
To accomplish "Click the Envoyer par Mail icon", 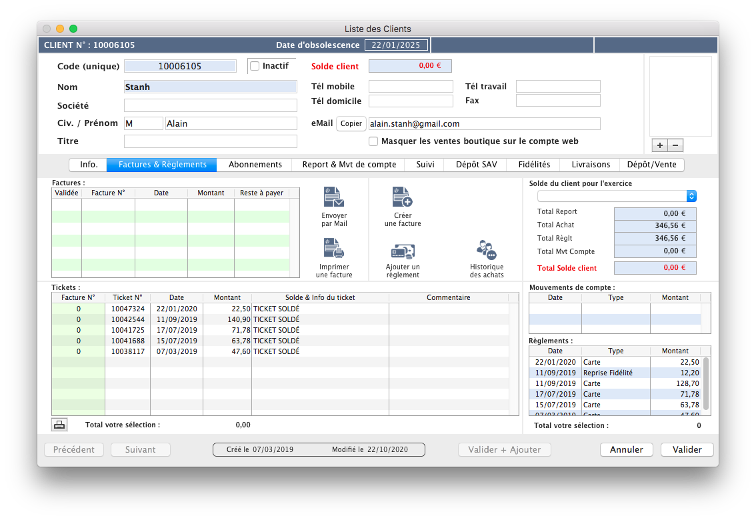I will 333,198.
